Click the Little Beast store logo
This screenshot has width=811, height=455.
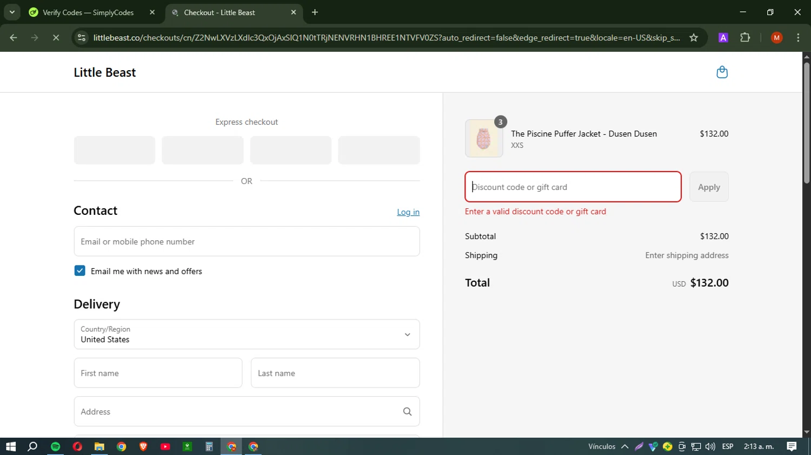(x=105, y=72)
